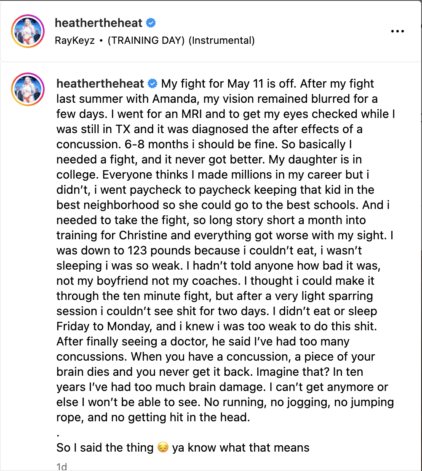Image resolution: width=422 pixels, height=471 pixels.
Task: Click the verified badge in the post header
Action: click(151, 23)
